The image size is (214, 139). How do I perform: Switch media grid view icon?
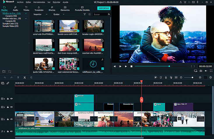point(90,14)
